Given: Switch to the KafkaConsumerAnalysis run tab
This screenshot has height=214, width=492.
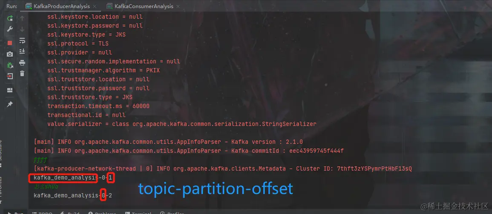Looking at the screenshot, I should (x=144, y=6).
